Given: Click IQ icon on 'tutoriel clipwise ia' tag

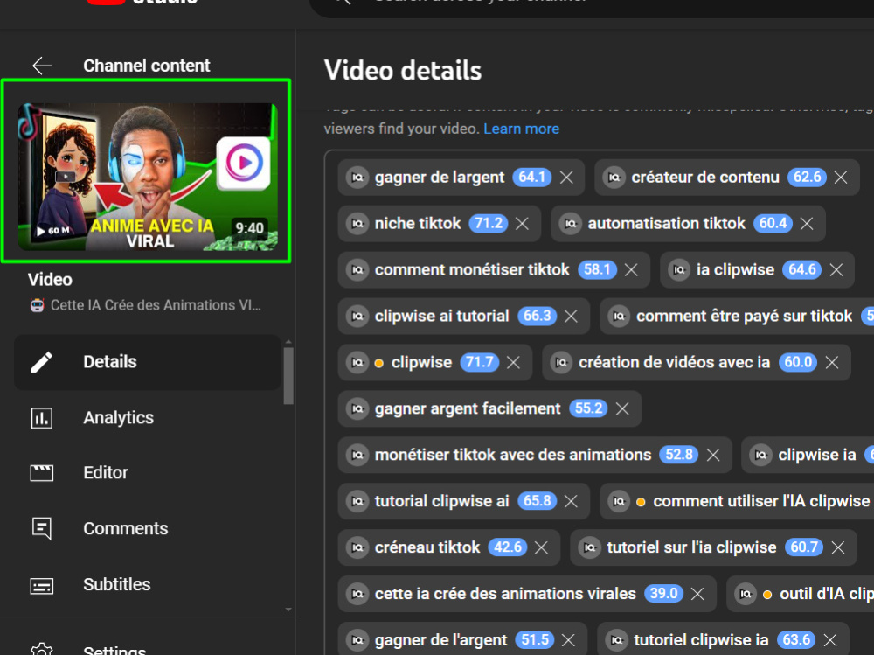Looking at the screenshot, I should 616,640.
